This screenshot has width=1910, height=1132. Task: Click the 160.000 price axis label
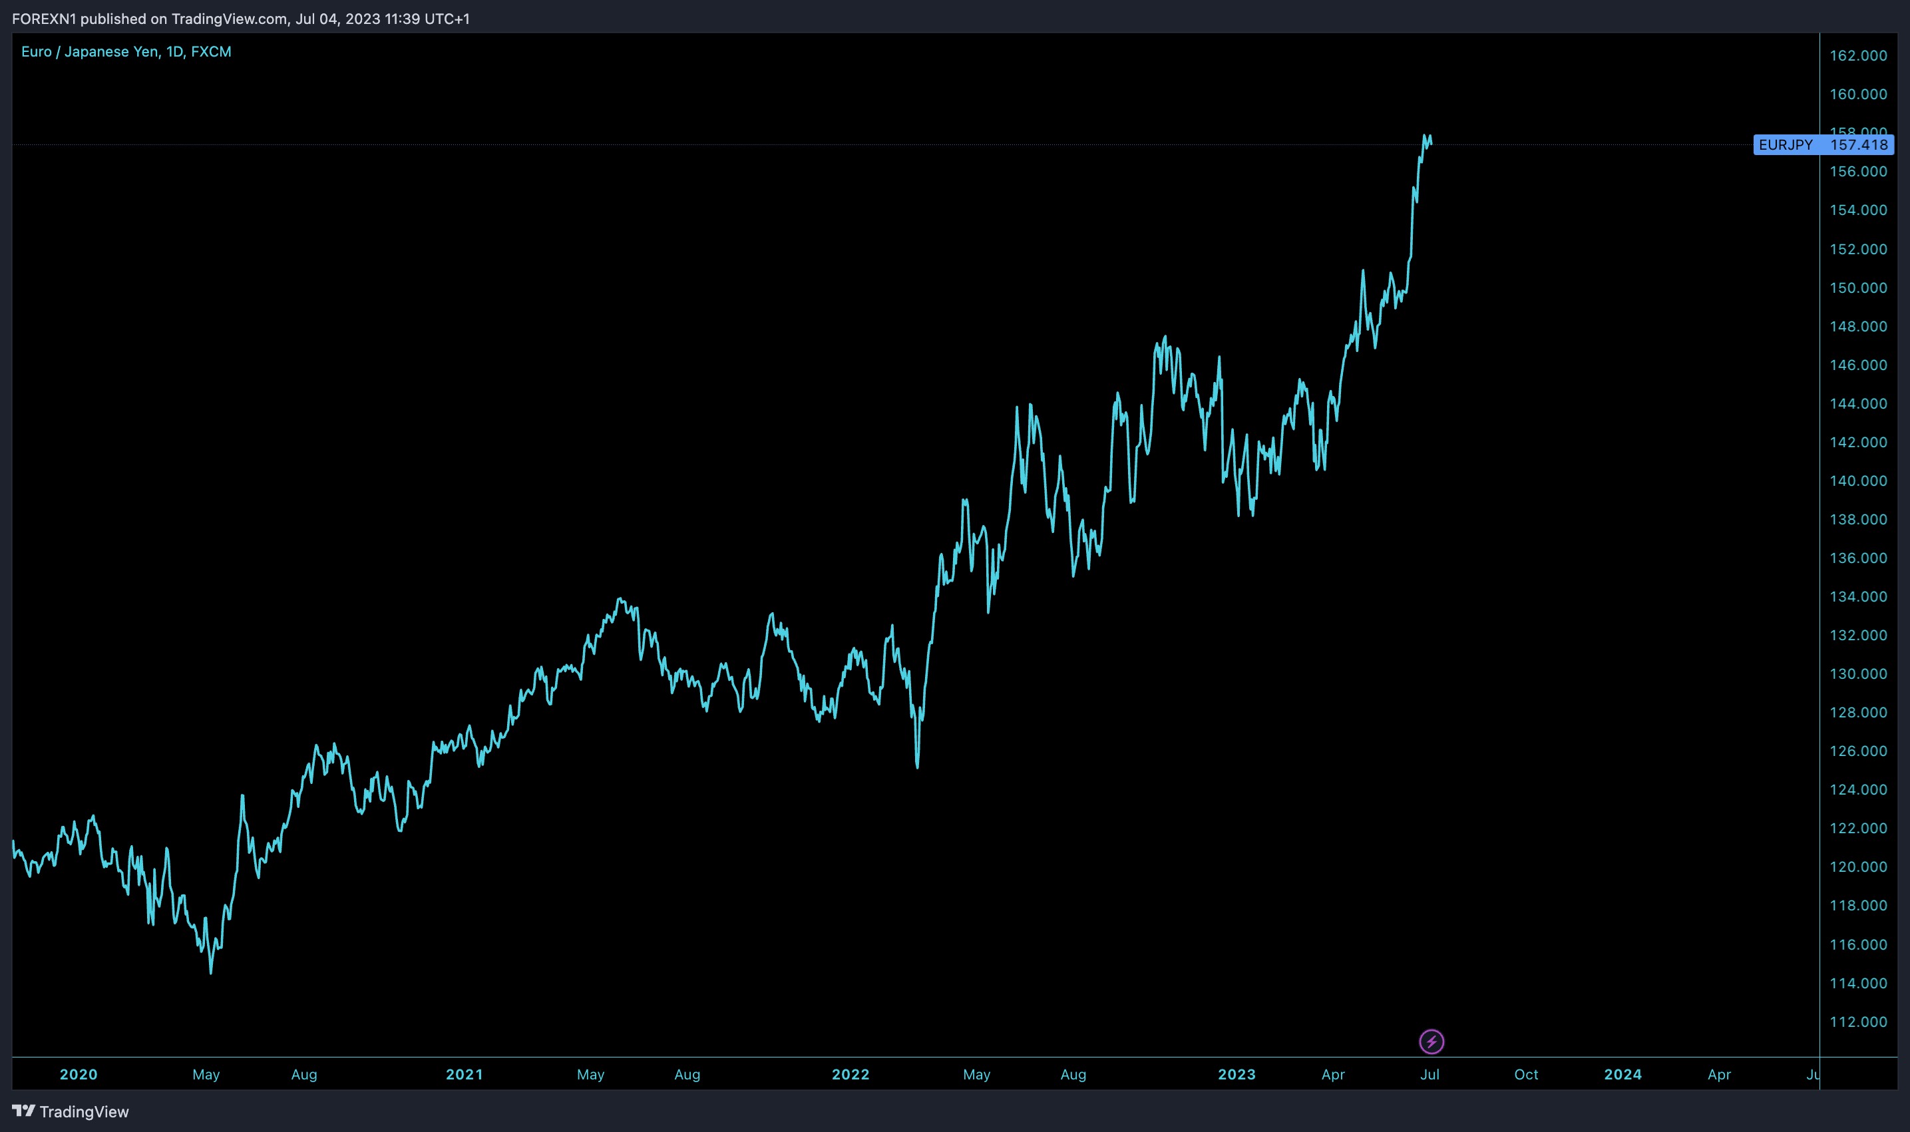[1858, 94]
